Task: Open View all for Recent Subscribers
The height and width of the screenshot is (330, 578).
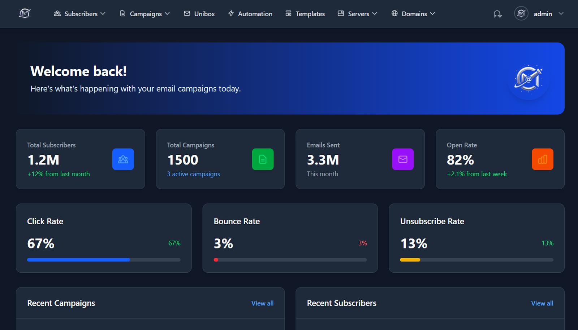Action: point(542,303)
